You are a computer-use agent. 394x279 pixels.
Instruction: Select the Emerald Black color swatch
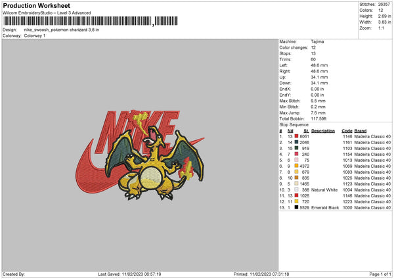pyautogui.click(x=296, y=207)
